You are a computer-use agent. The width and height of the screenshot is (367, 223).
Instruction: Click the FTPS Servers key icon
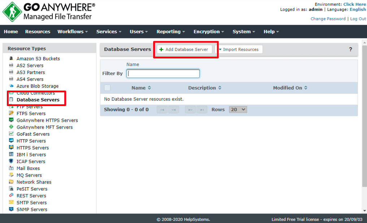point(11,113)
